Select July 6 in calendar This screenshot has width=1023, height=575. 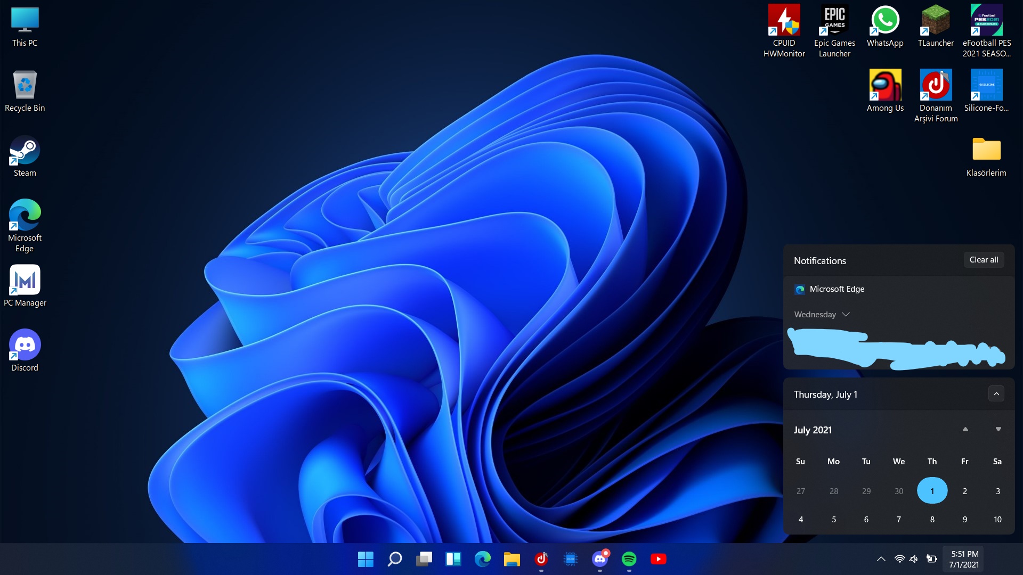[866, 519]
